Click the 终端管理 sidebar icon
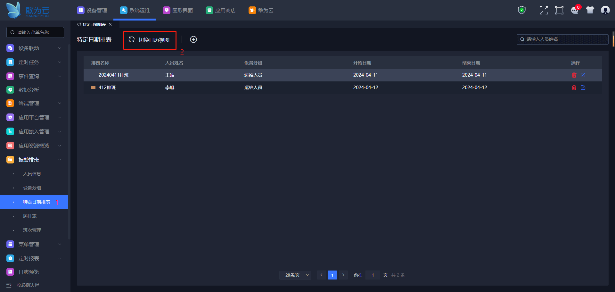 point(10,103)
